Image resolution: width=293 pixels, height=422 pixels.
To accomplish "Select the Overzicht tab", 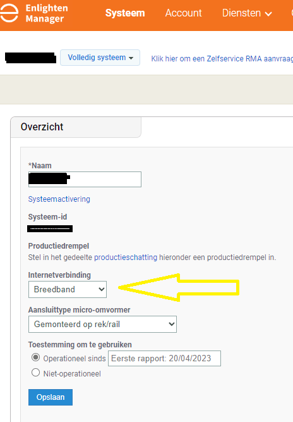I will pos(76,127).
